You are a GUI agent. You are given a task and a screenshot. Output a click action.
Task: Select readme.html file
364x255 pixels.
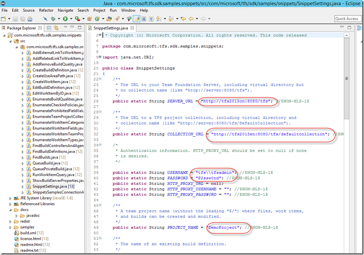(31, 244)
